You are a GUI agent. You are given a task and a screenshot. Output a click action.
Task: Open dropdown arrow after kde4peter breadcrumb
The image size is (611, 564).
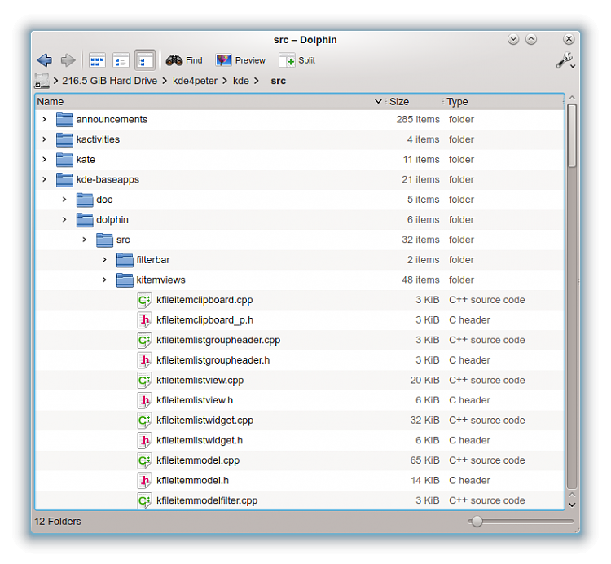(225, 81)
